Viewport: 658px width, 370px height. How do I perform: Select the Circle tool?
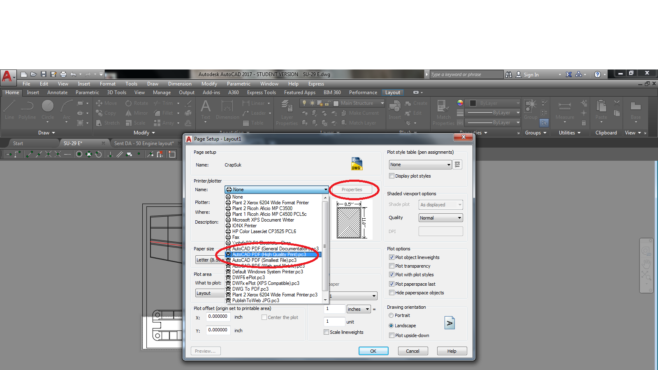pyautogui.click(x=48, y=110)
